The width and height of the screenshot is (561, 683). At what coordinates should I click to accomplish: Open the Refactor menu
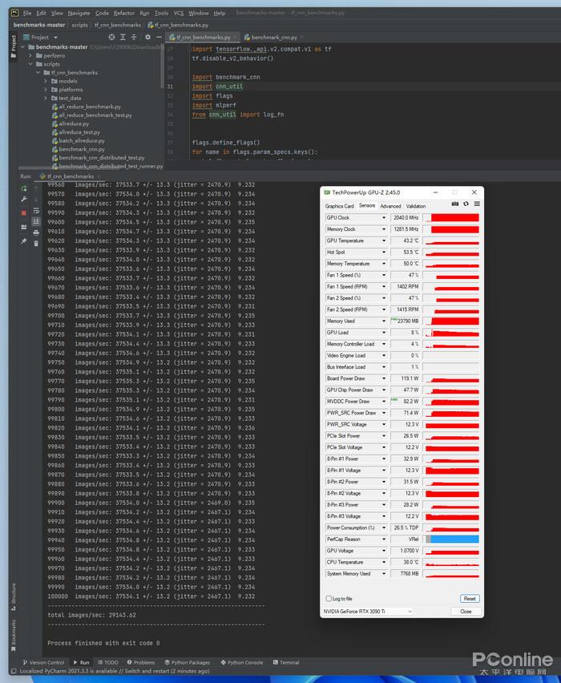tap(124, 14)
